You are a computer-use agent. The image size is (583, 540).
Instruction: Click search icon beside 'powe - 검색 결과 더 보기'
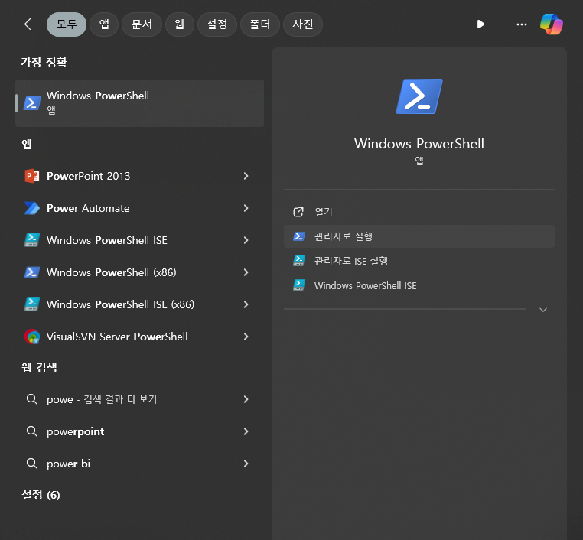[x=32, y=399]
